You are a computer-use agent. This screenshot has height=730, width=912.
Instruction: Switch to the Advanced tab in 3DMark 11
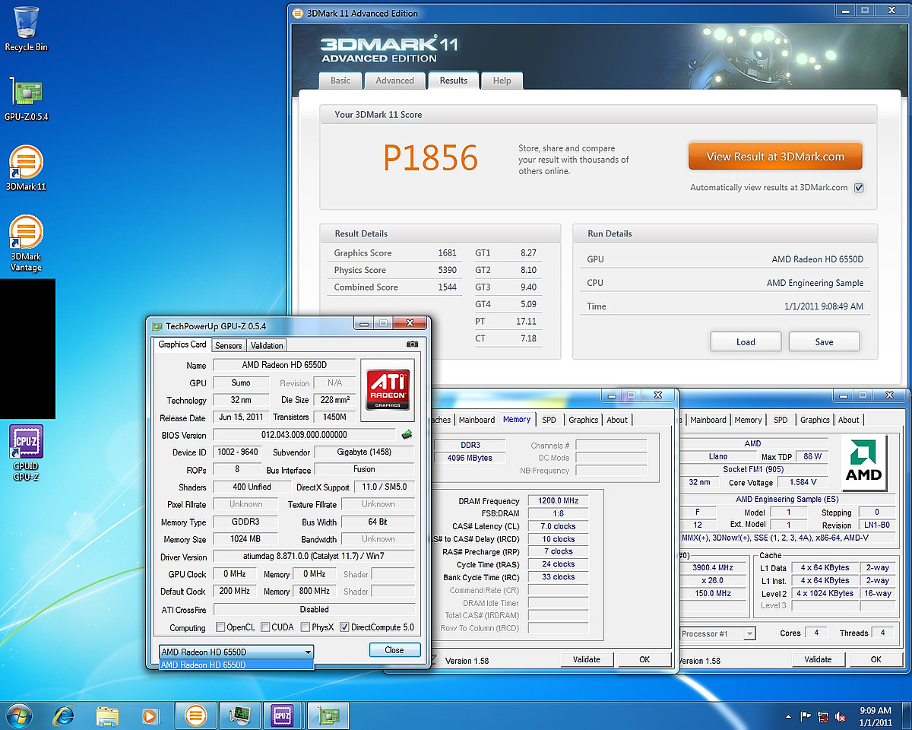click(395, 81)
